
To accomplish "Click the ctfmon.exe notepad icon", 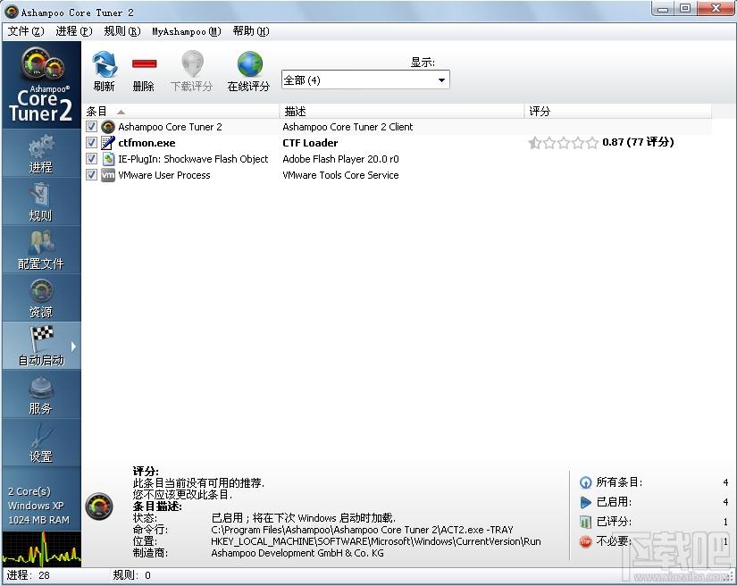I will (108, 143).
